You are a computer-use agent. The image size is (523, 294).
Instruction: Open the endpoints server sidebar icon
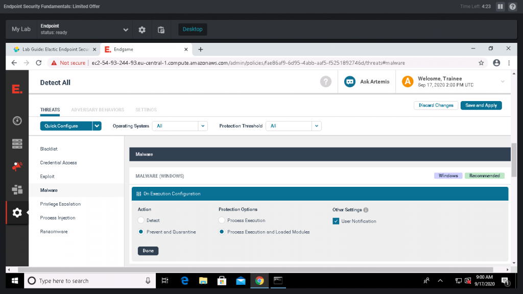(x=17, y=143)
